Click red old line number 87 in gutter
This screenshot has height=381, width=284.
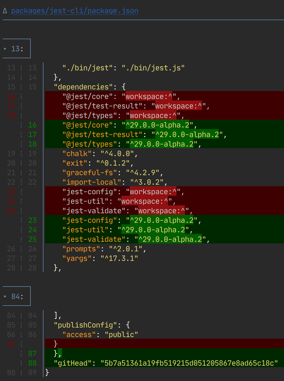click(11, 344)
